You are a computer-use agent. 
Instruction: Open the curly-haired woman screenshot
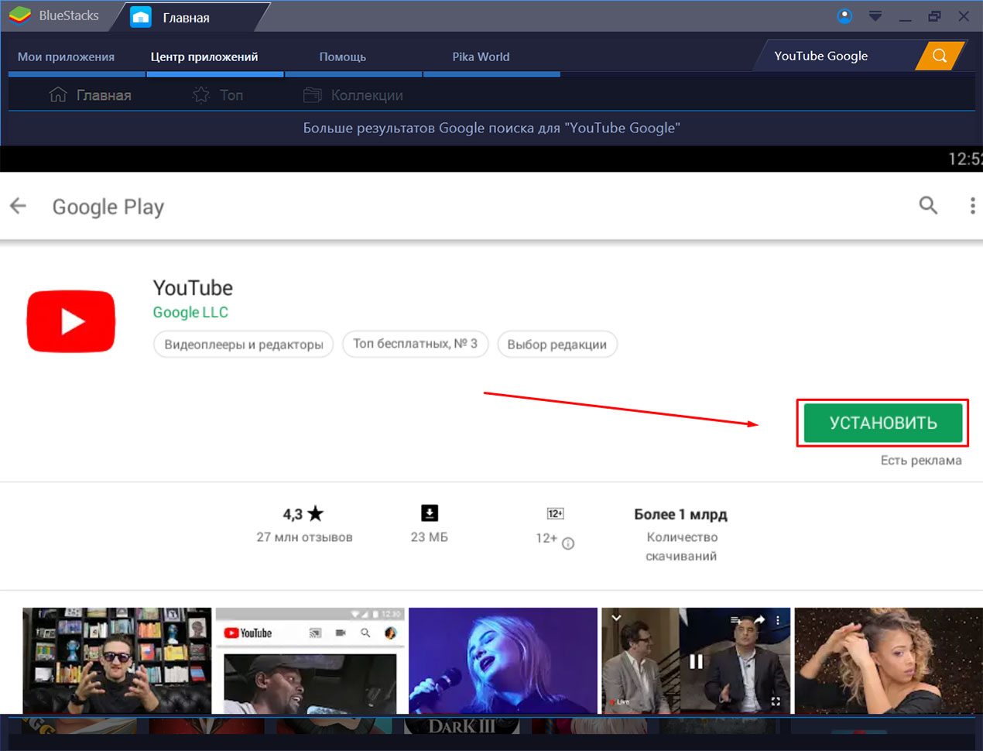(x=889, y=660)
